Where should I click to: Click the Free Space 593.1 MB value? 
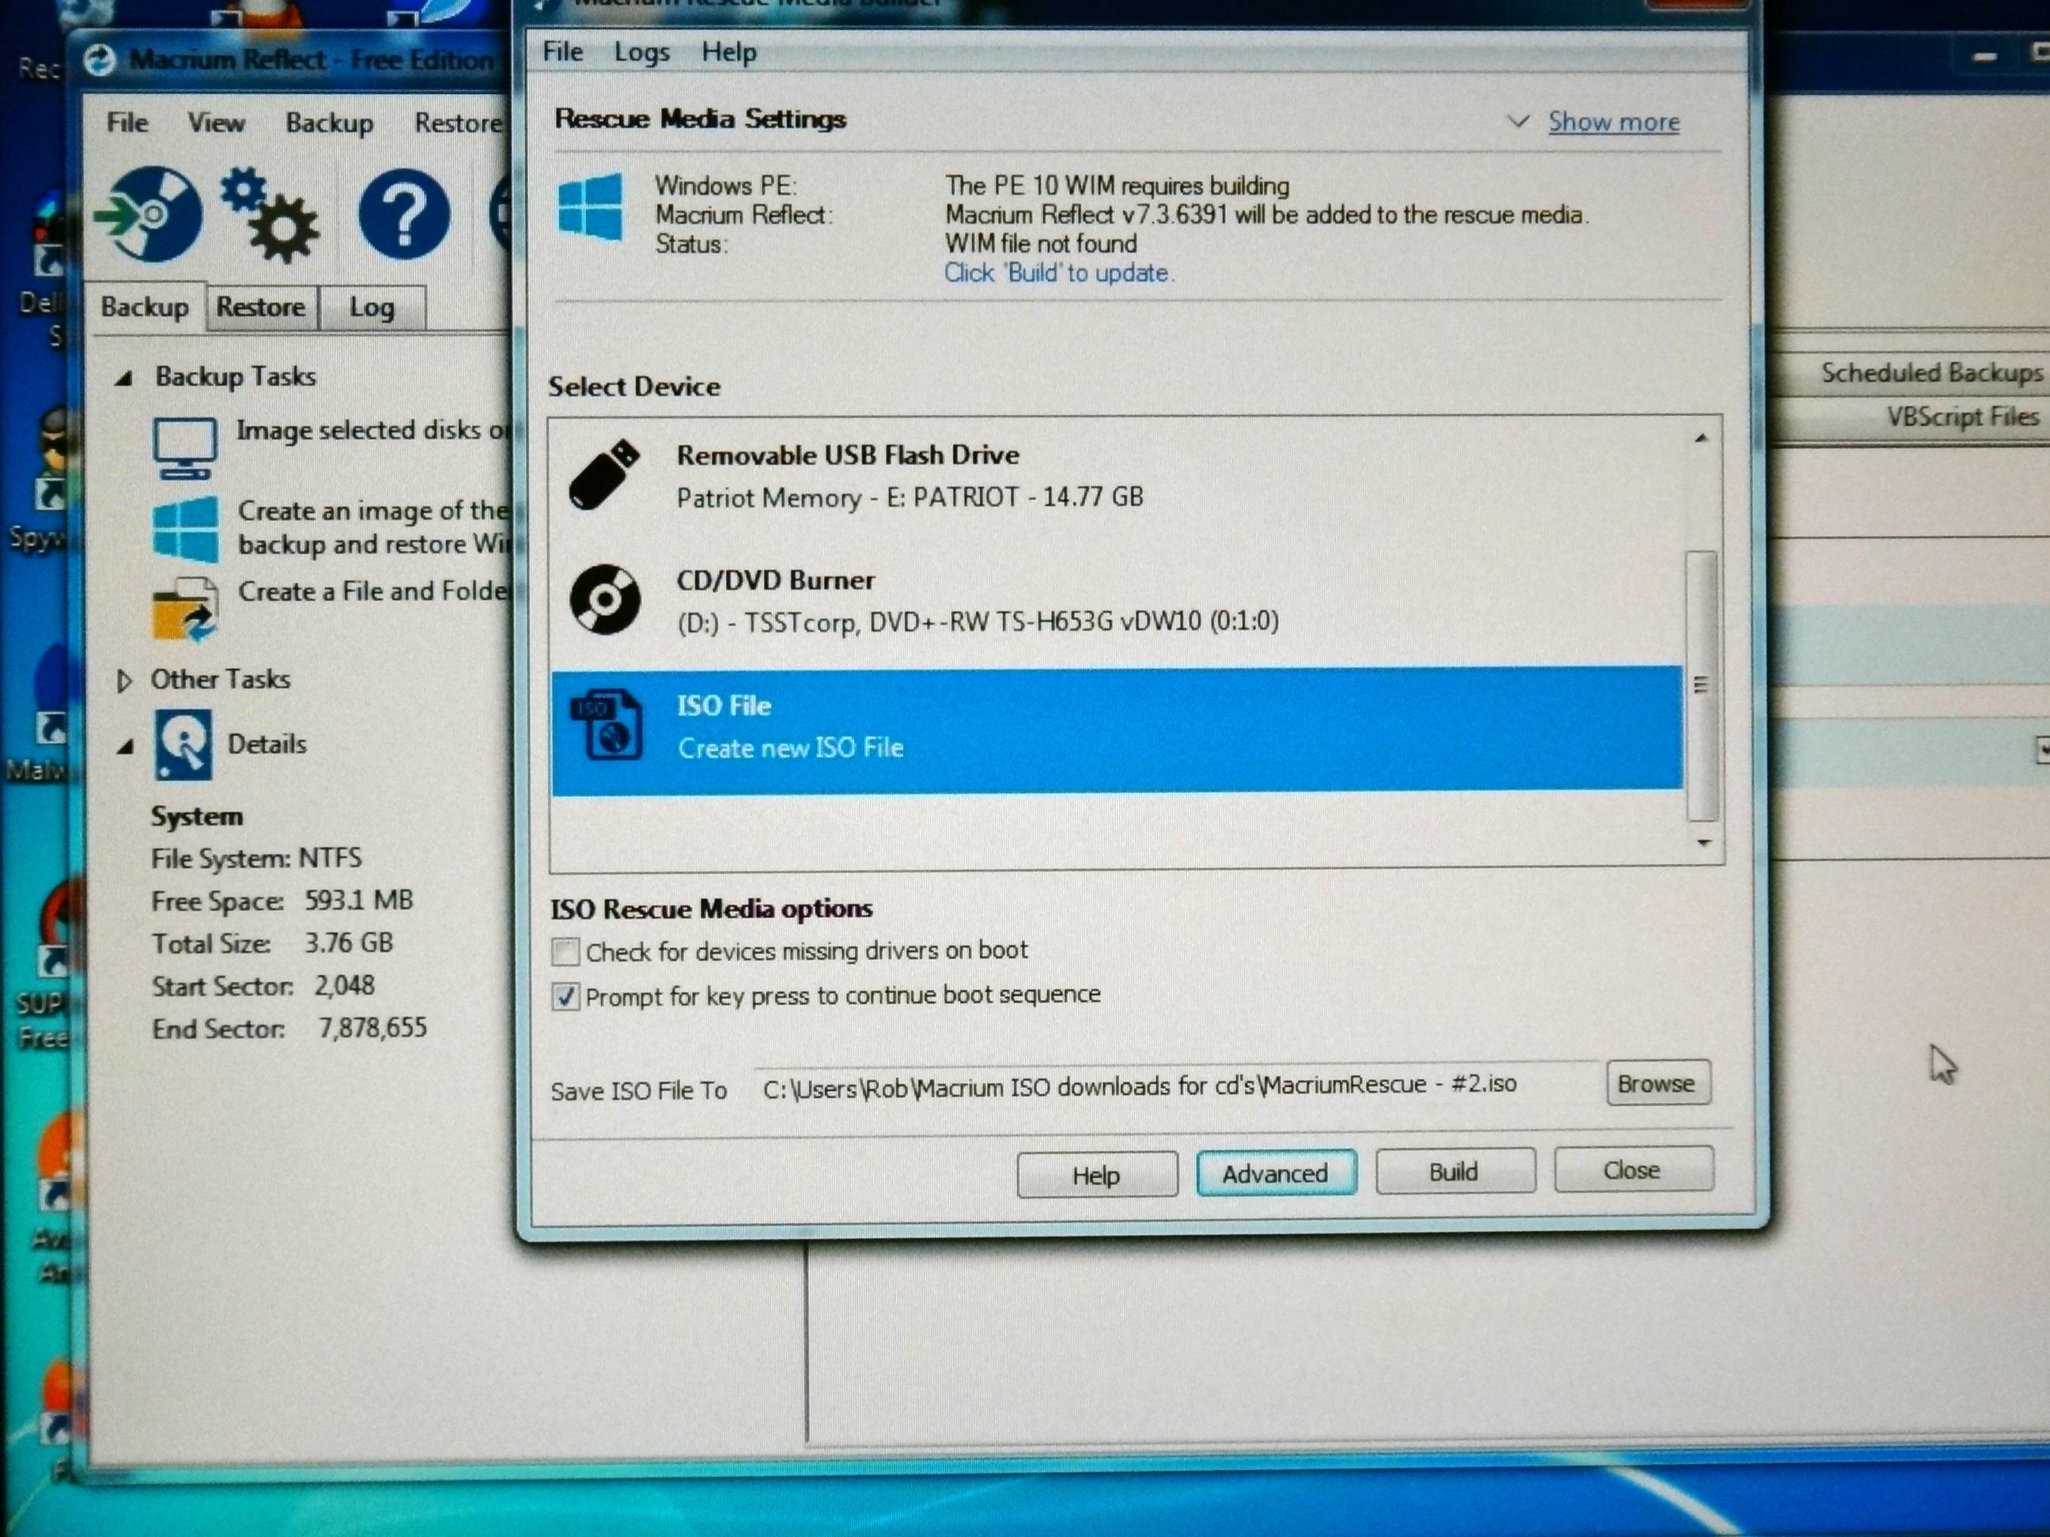coord(358,900)
